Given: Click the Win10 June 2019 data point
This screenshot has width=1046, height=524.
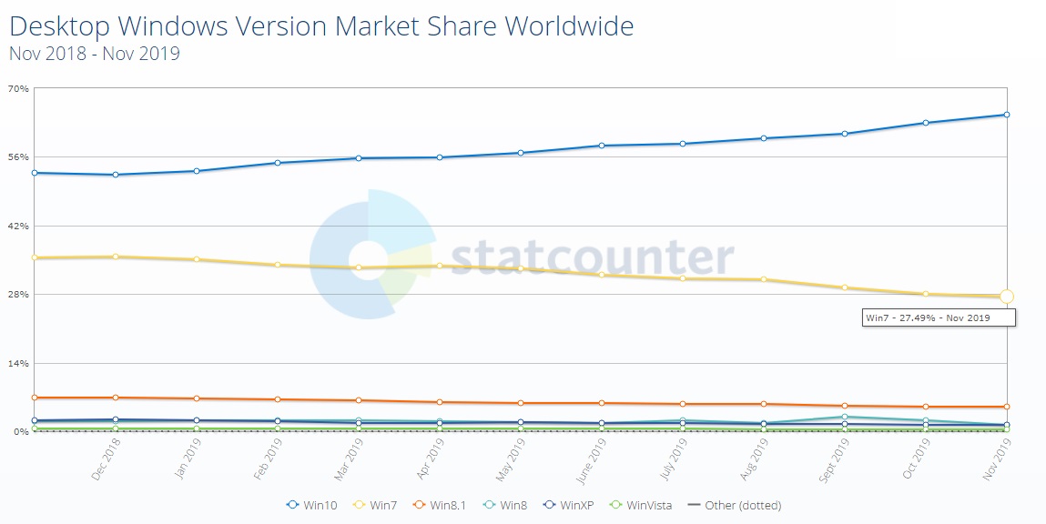Looking at the screenshot, I should point(602,146).
